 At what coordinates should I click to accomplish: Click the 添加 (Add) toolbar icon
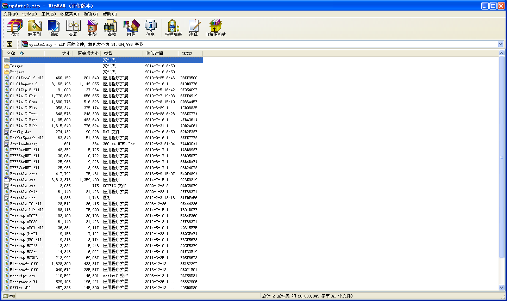click(15, 28)
